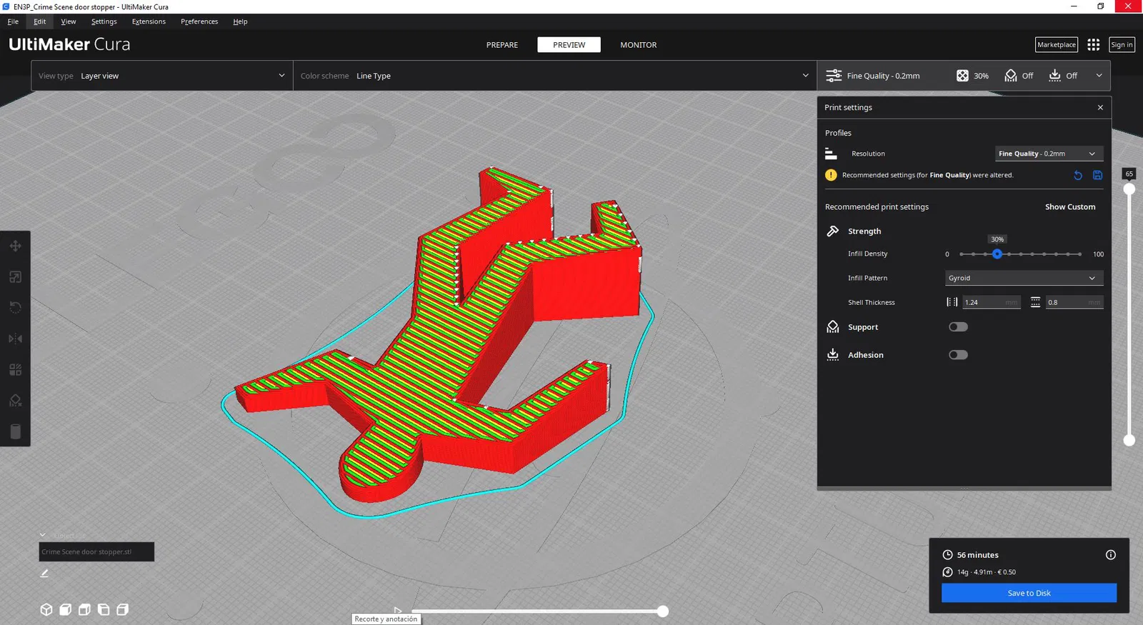Click the '14g · 4.91m · € 0.50' material estimate
This screenshot has width=1143, height=625.
click(x=987, y=572)
